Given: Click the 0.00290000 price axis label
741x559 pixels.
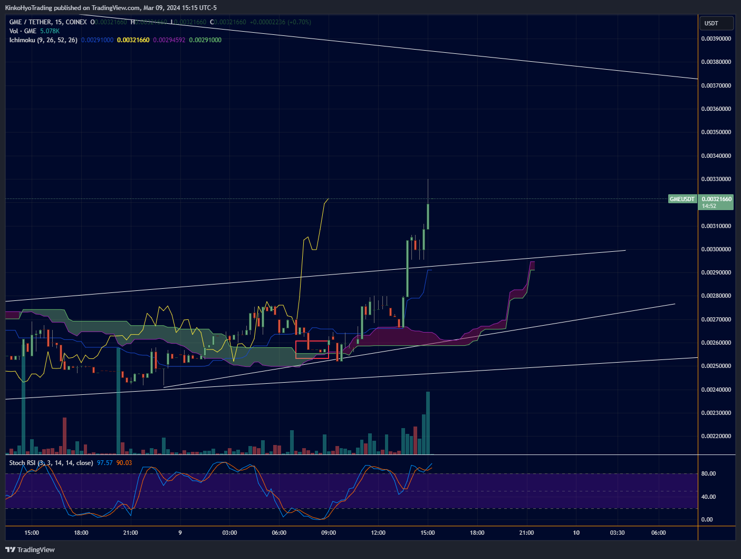Looking at the screenshot, I should (x=716, y=272).
